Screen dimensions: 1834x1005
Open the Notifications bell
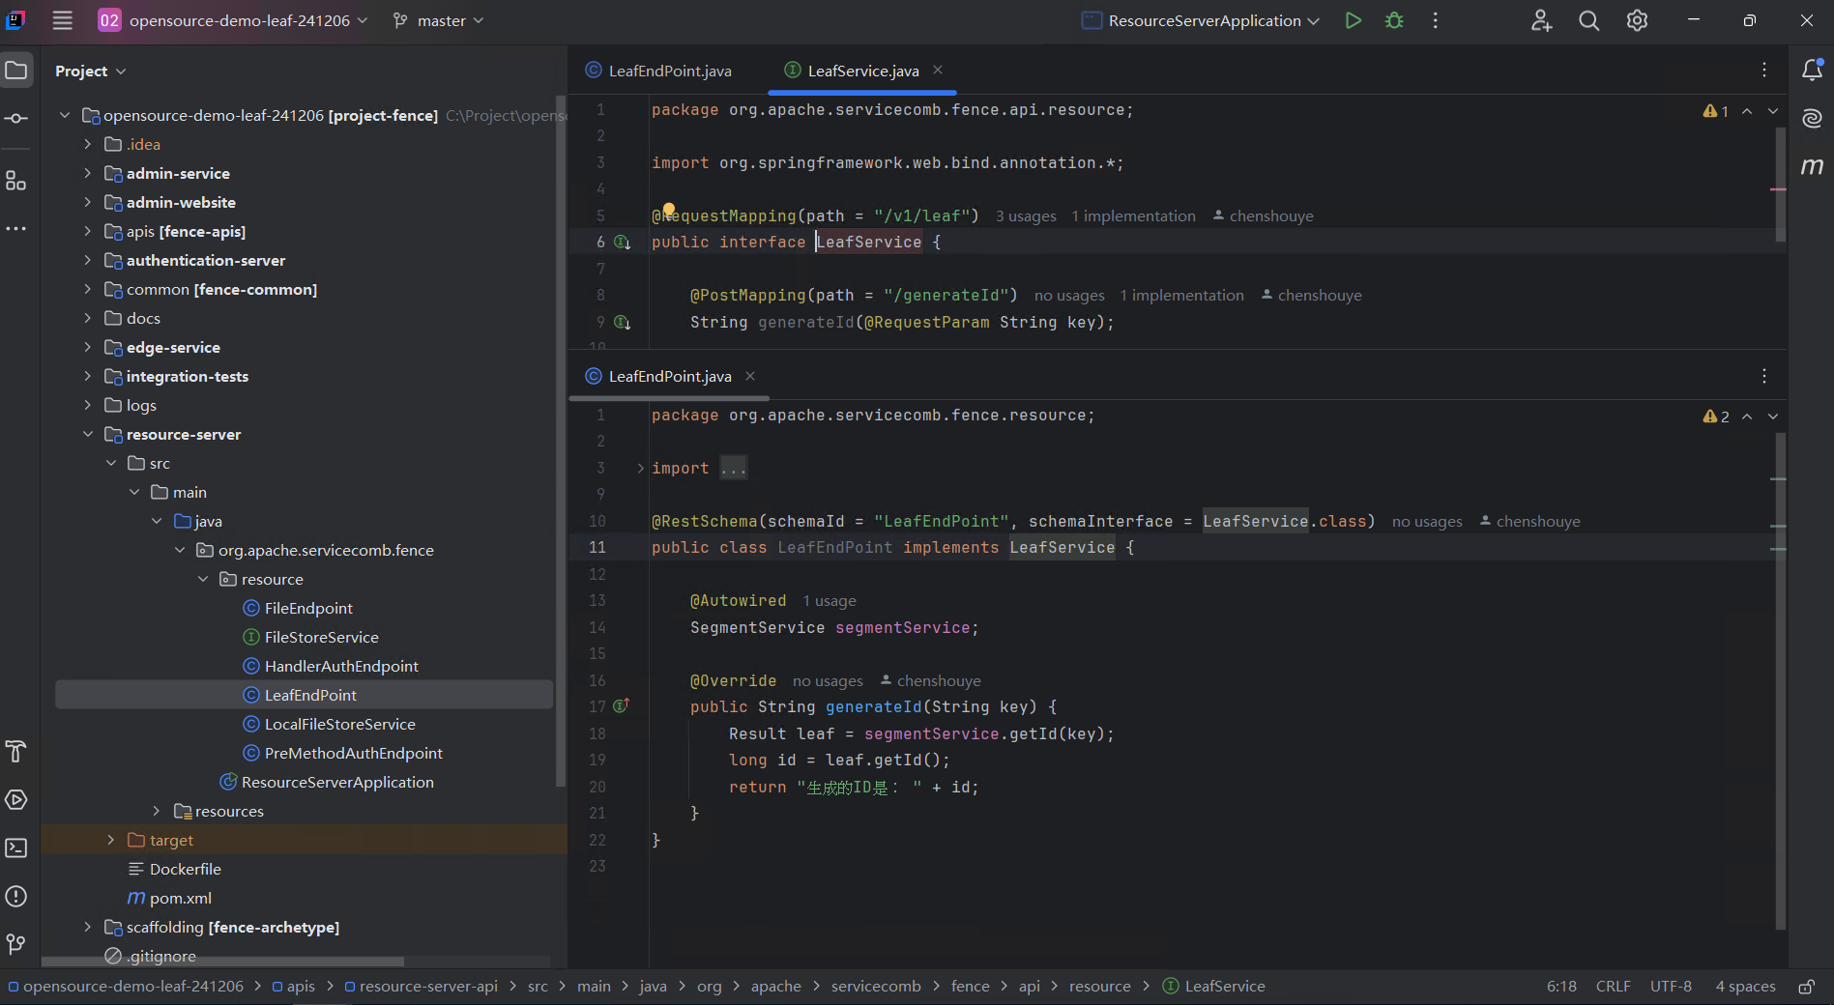[1812, 70]
